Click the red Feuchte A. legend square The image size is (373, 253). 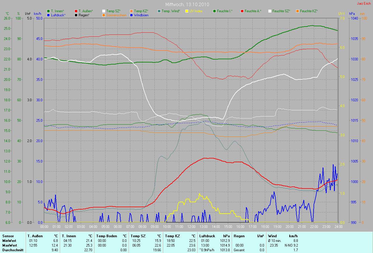point(242,11)
